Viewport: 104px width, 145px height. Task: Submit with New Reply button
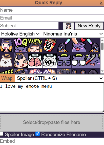click(x=89, y=26)
